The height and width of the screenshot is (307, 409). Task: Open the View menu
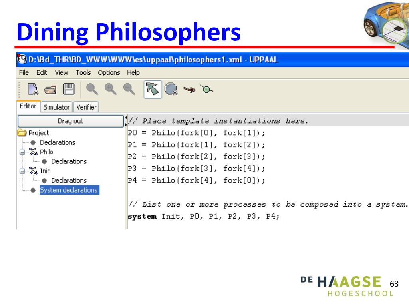(61, 72)
